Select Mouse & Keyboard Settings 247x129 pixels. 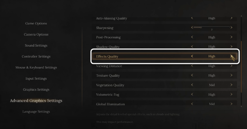36,67
